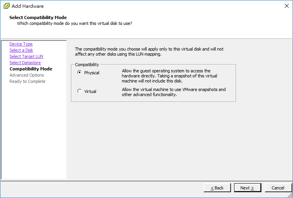Close the Add Hardware dialog
This screenshot has height=198, width=293.
coord(287,6)
